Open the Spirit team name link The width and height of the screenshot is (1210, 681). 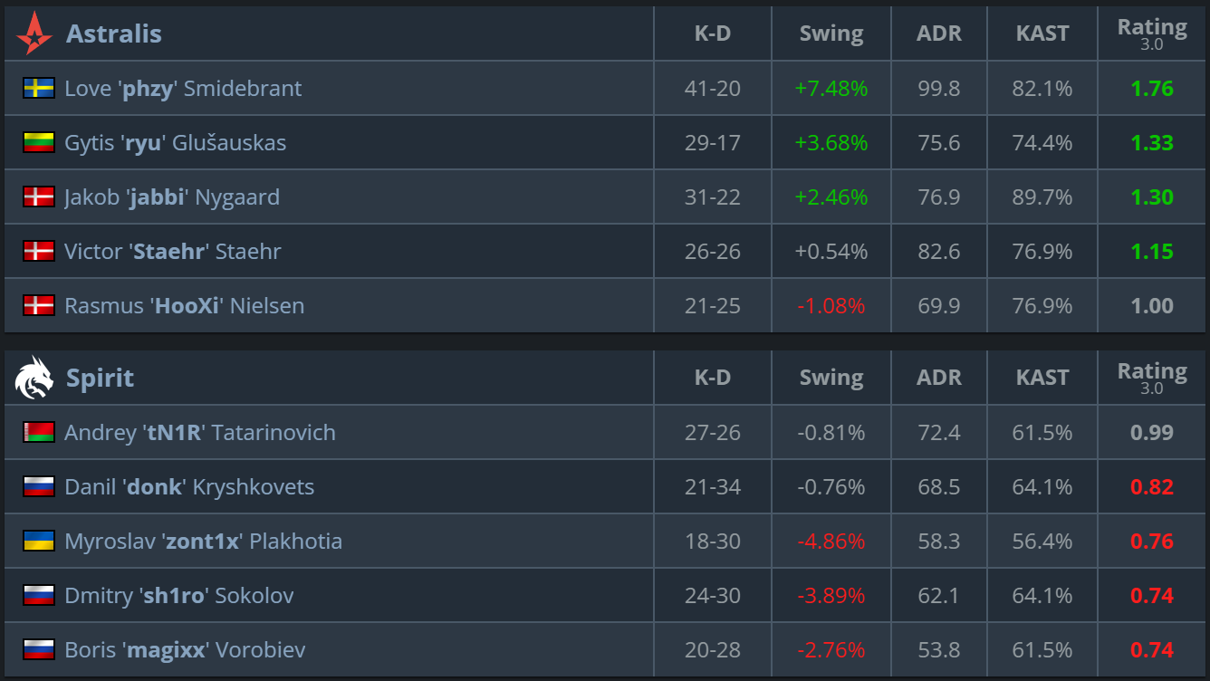[100, 378]
